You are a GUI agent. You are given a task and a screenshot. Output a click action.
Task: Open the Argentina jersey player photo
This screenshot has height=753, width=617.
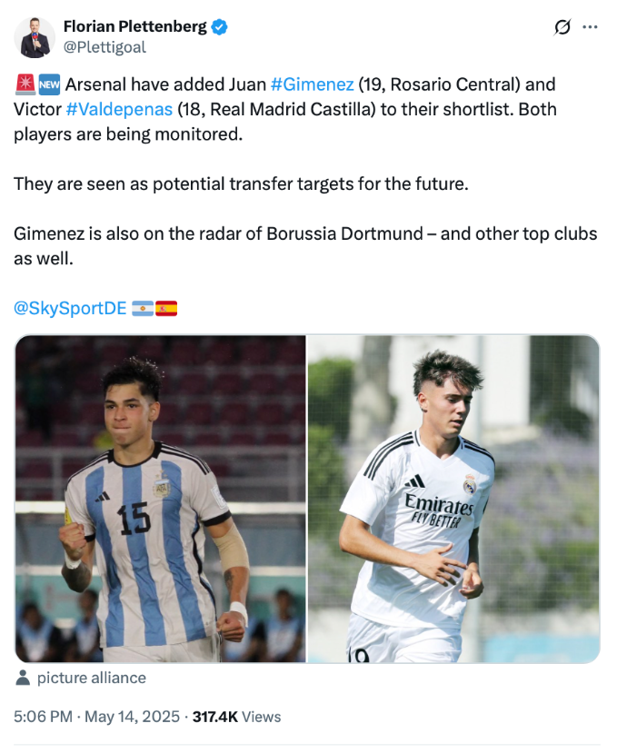(161, 499)
